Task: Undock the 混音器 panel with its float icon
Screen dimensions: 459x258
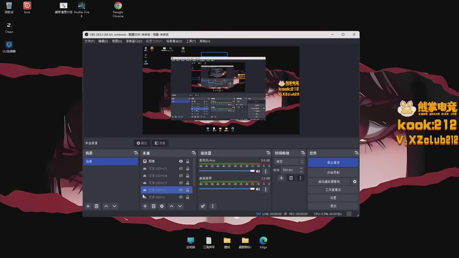Action: pyautogui.click(x=268, y=153)
